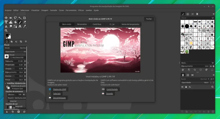Choose the Unified Transform tool
The width and height of the screenshot is (220, 119).
[6, 22]
